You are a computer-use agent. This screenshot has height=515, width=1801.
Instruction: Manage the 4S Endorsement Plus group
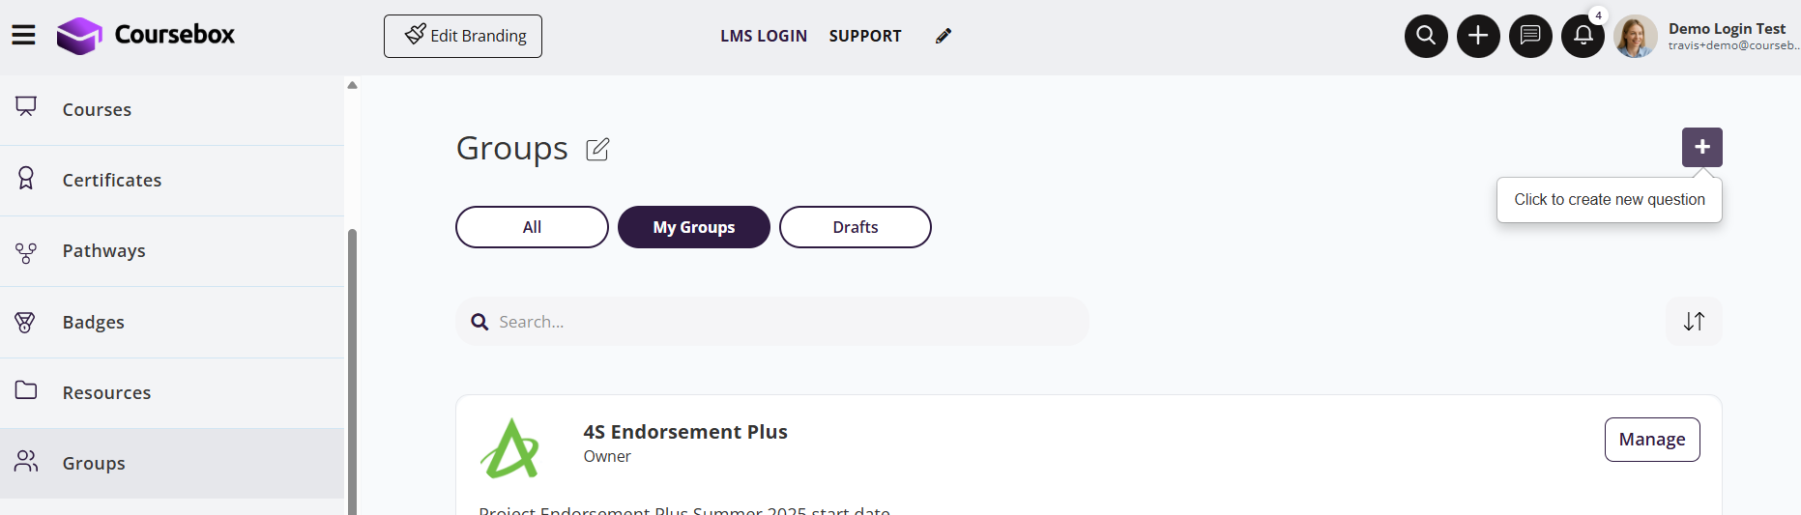(x=1652, y=440)
